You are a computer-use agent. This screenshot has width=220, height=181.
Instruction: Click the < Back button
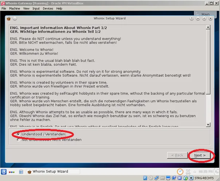177,155
